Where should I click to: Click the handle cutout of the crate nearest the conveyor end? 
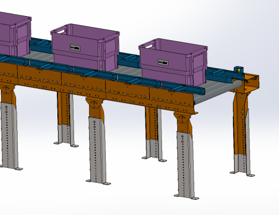tap(149, 46)
